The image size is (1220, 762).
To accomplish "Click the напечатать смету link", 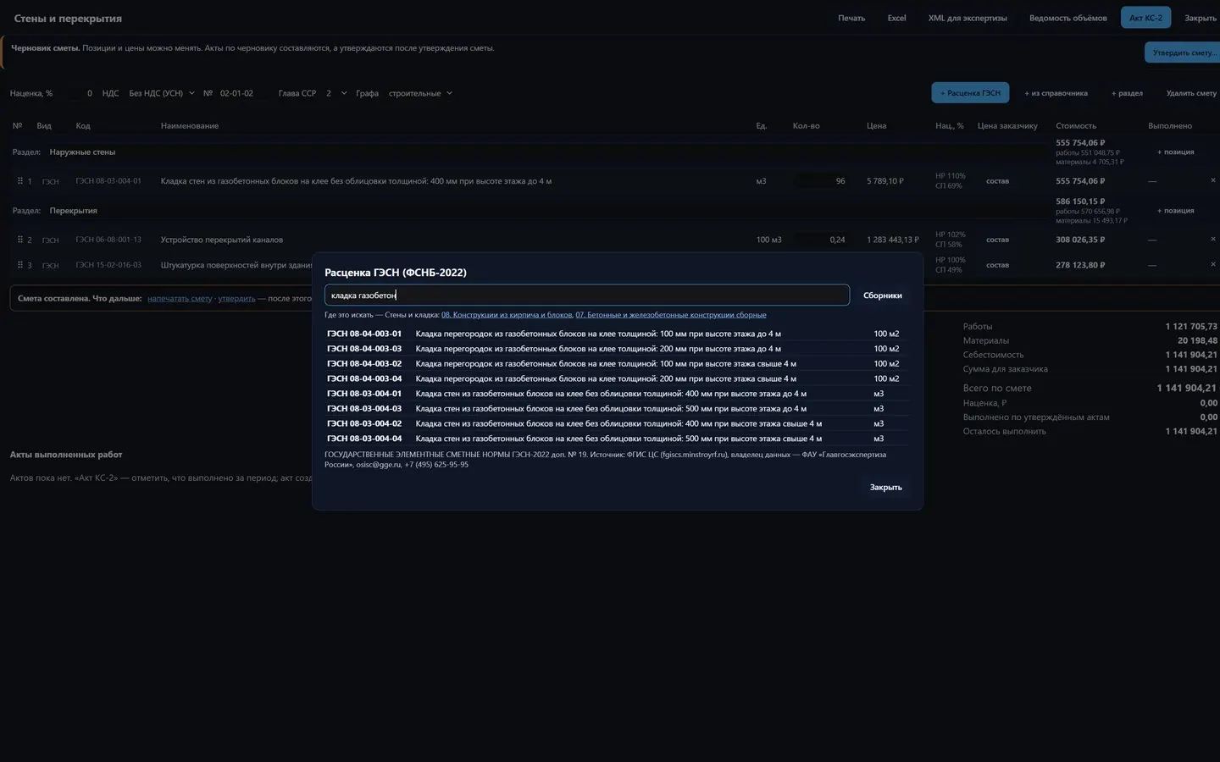I will point(180,299).
